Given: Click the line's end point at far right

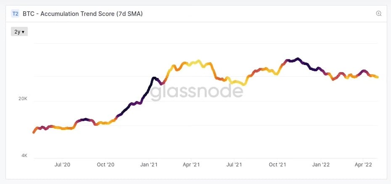Looking at the screenshot, I should click(x=377, y=77).
